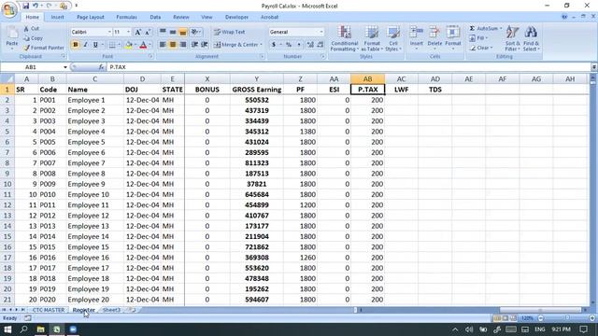Viewport: 598px width, 336px height.
Task: Toggle Bold formatting
Action: click(x=75, y=45)
